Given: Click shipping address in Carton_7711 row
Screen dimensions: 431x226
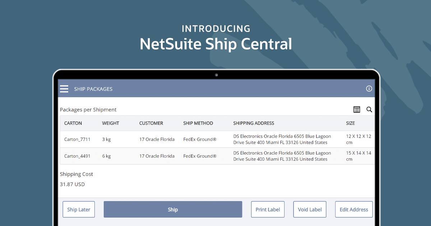Looking at the screenshot, I should pos(282,139).
